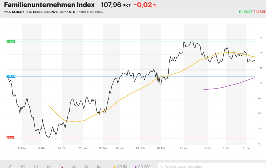The image size is (266, 168).
Task: Click the ISIN DE000SL0GN76 code
Action: pos(45,12)
